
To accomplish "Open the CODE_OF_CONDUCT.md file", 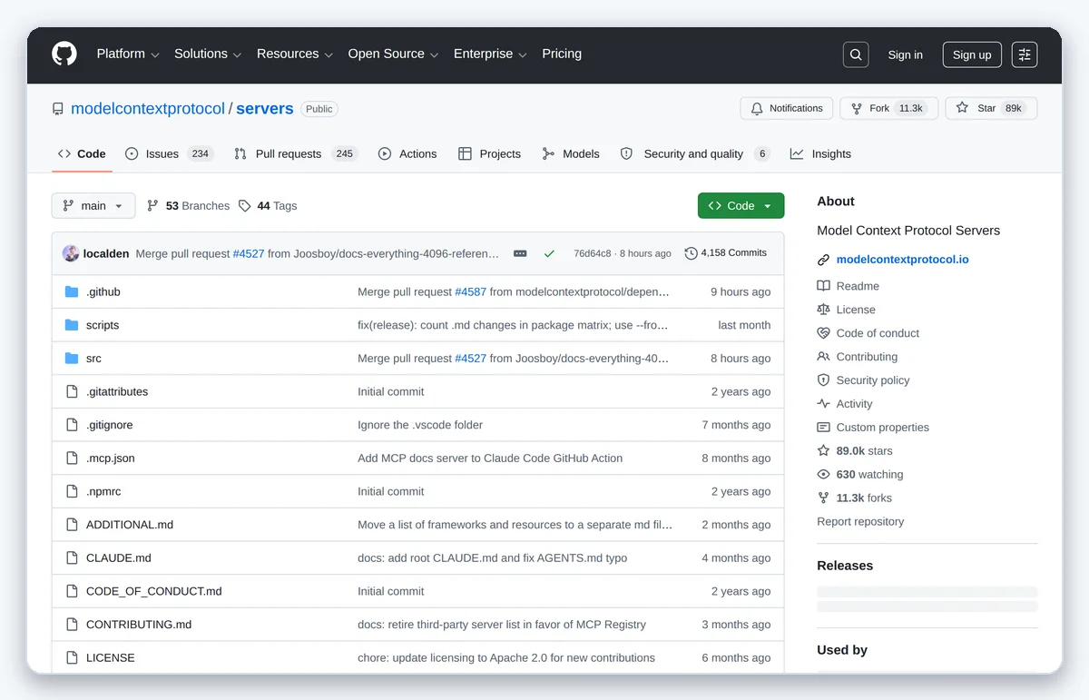I will (x=154, y=591).
